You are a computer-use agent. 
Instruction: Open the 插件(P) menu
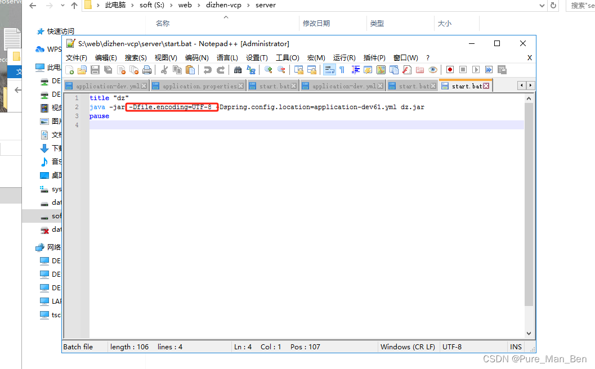[x=374, y=57]
